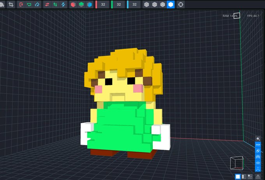Click the crosshair center-view icon
This screenshot has height=180, width=265.
[x=181, y=5]
